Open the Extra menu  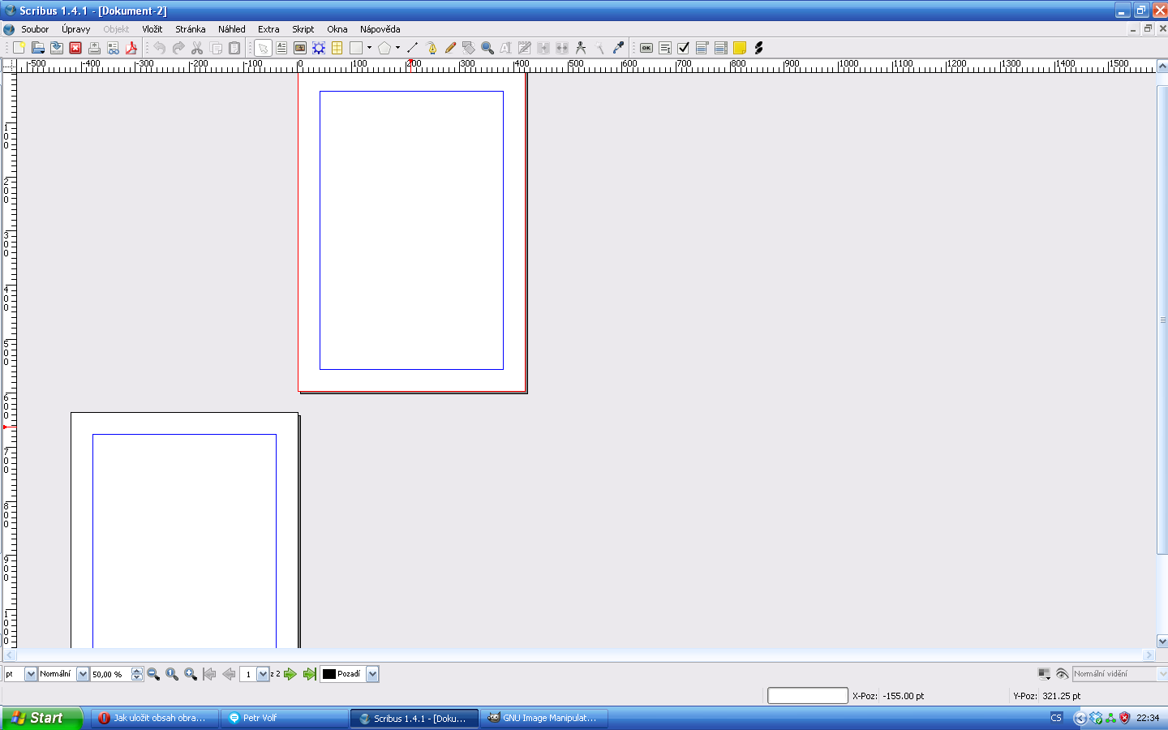pos(268,29)
